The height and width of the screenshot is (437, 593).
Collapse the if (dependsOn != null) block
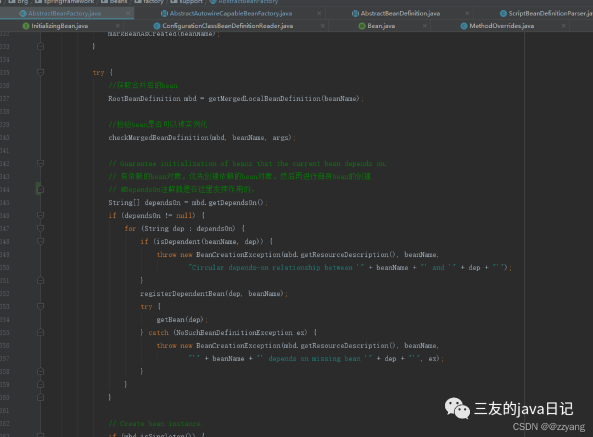point(41,215)
